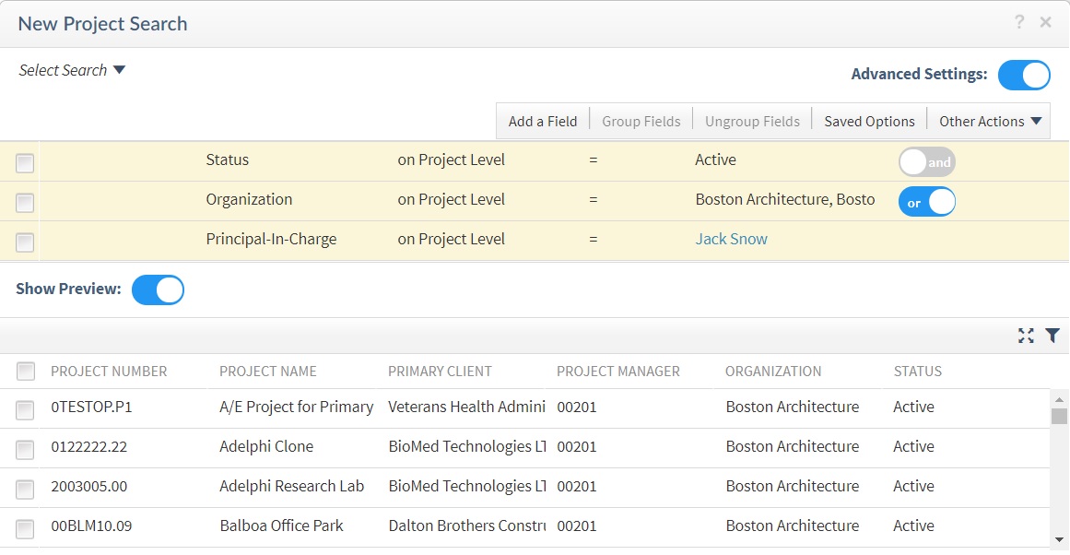Disable the Show Preview switch
Viewport: 1070px width, 555px height.
158,289
